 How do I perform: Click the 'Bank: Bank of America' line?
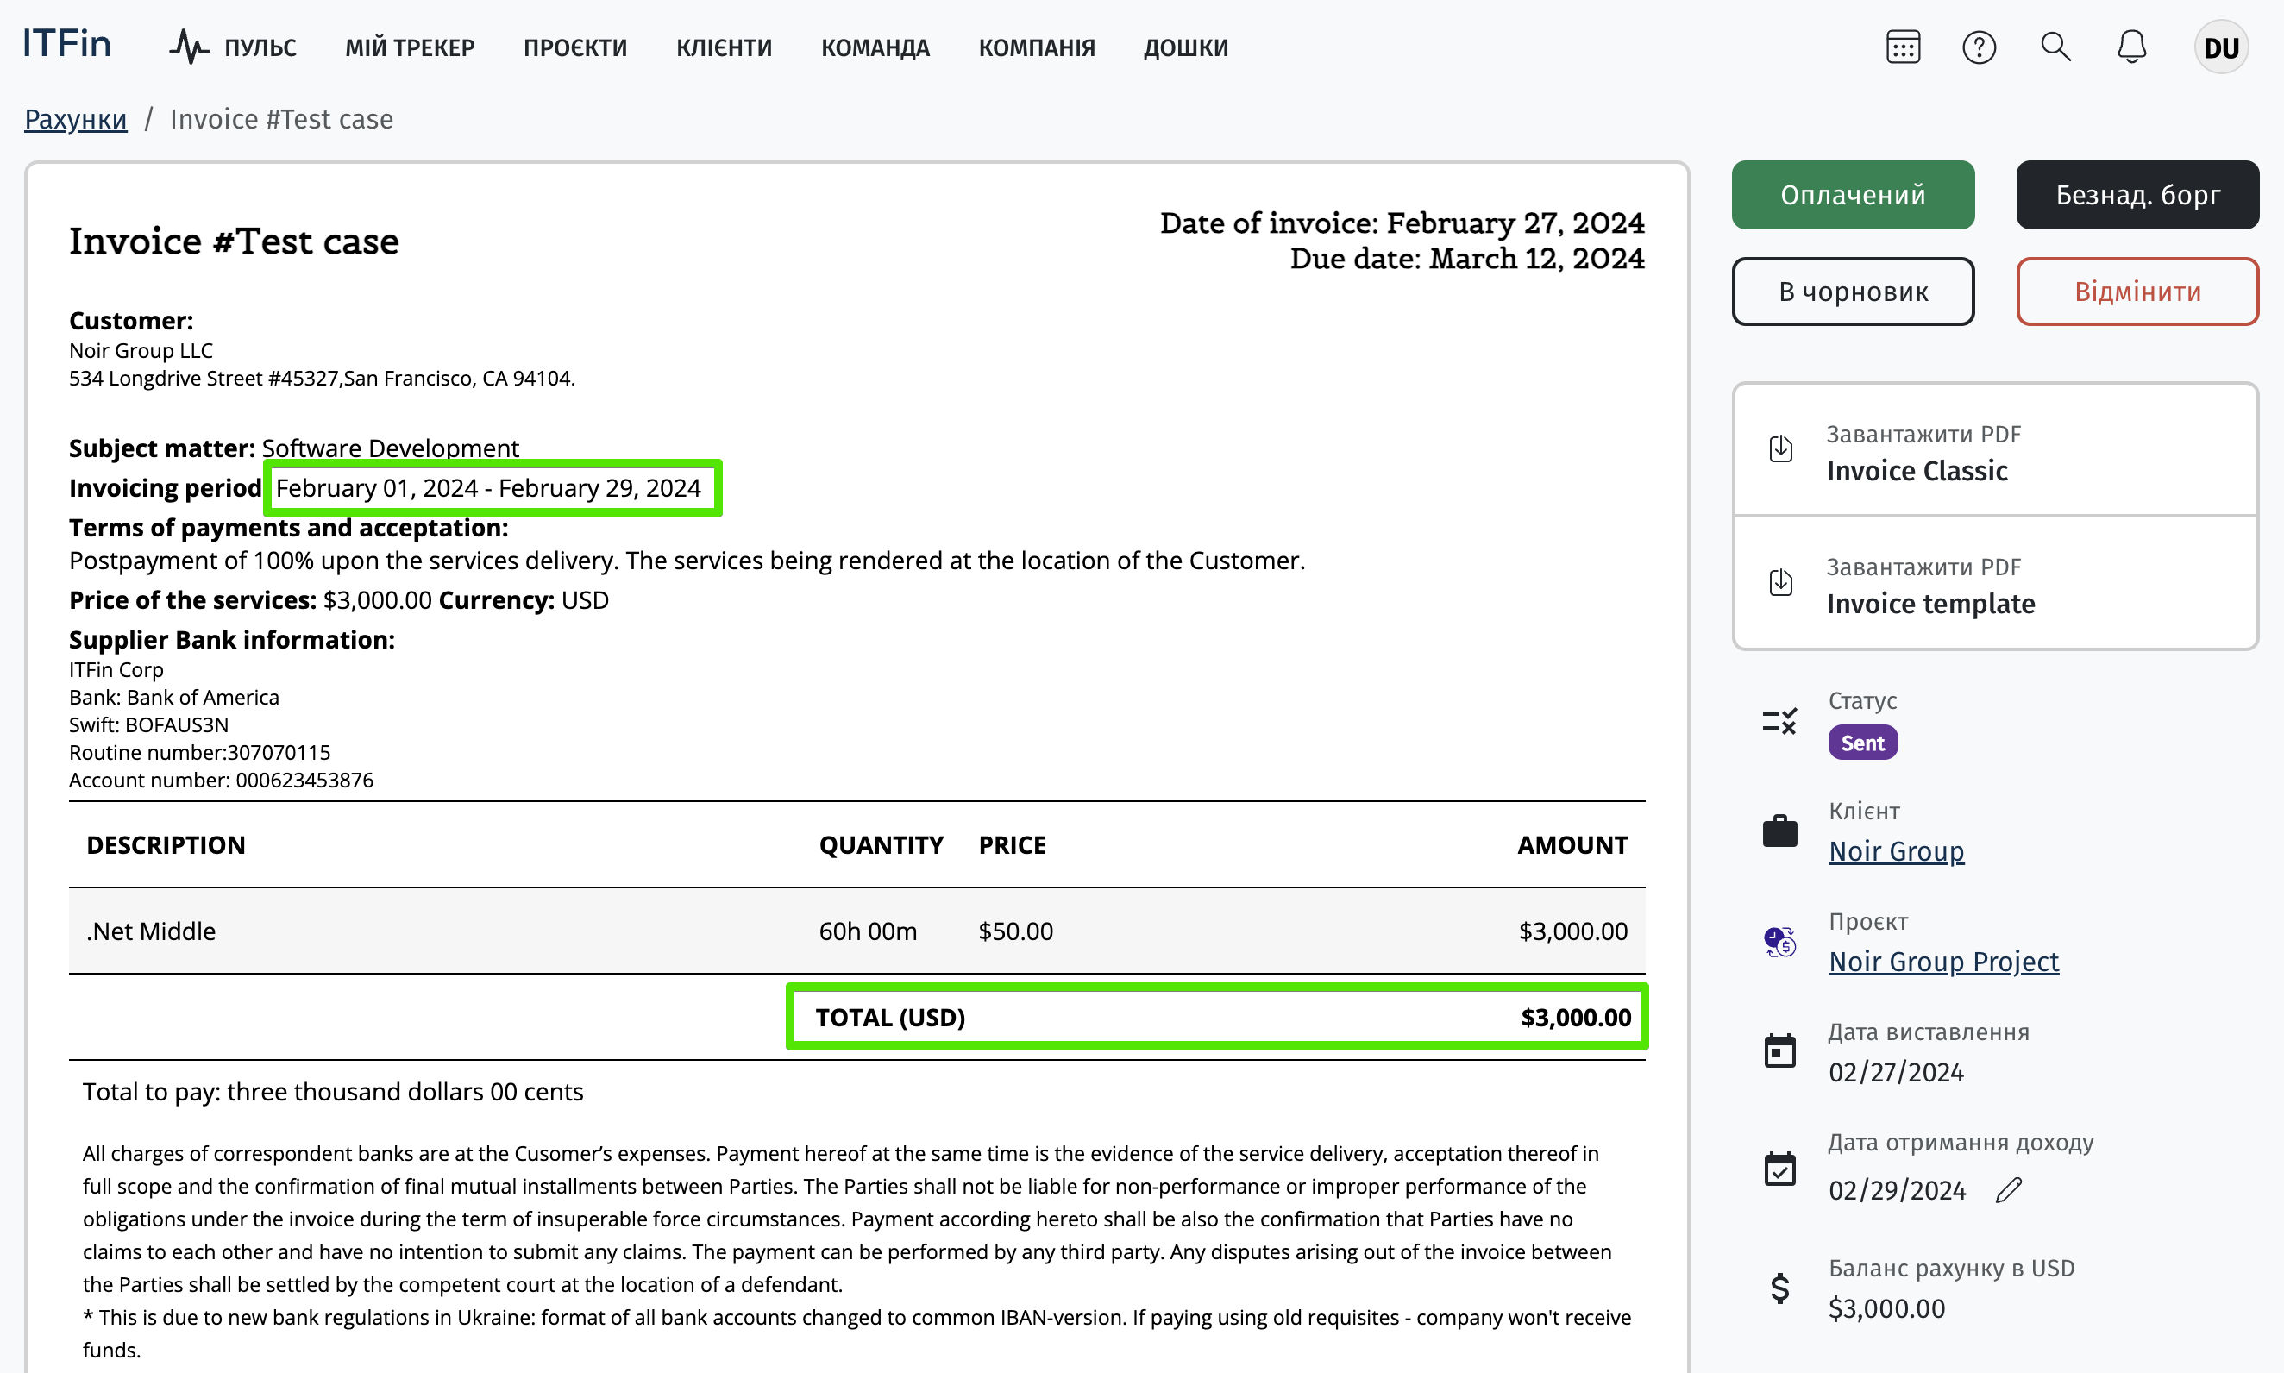click(174, 697)
